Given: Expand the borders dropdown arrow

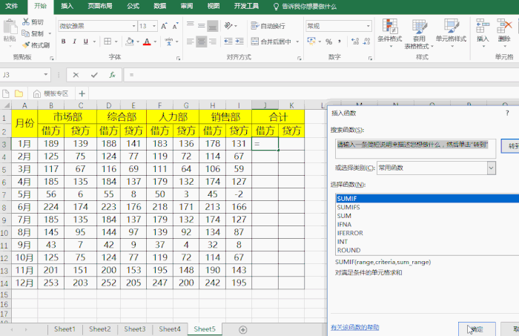Looking at the screenshot, I should point(116,42).
